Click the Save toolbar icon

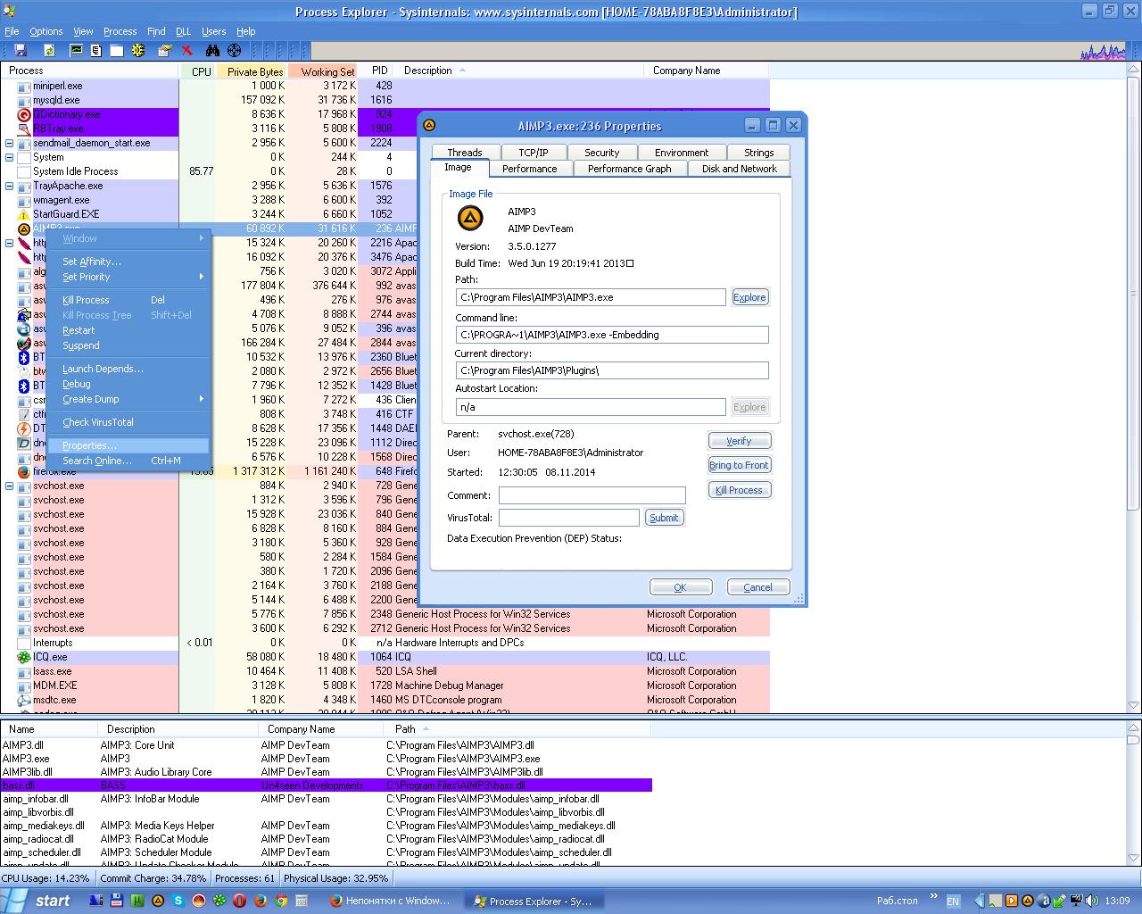(21, 51)
